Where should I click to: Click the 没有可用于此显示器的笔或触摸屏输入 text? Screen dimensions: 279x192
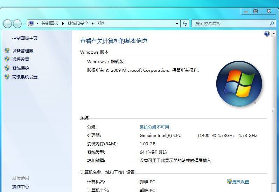pos(175,161)
